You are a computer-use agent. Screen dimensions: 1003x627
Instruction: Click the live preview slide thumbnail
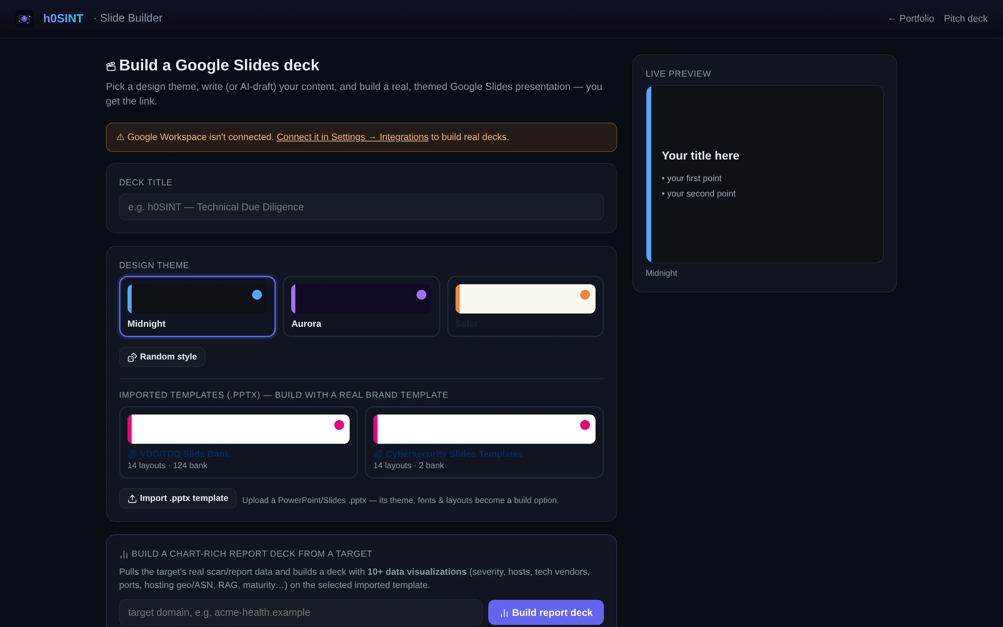765,174
